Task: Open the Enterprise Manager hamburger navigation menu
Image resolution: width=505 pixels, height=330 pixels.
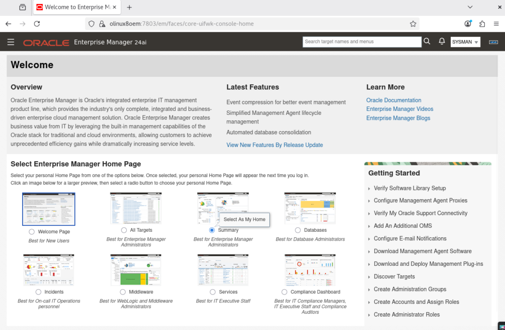Action: 11,42
